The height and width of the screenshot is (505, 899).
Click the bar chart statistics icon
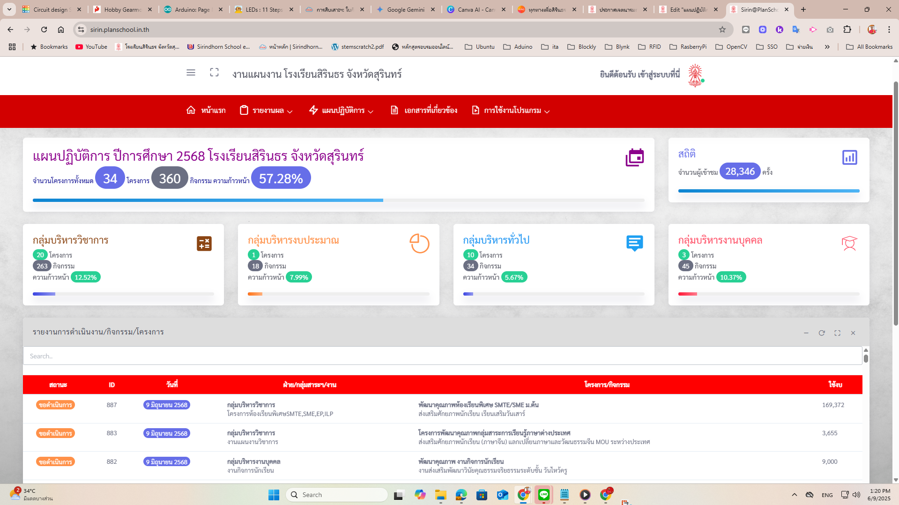click(x=849, y=157)
